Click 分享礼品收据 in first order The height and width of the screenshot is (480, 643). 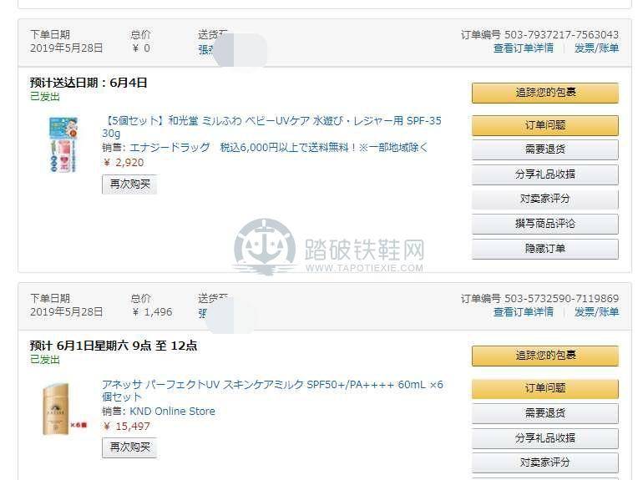click(x=544, y=174)
